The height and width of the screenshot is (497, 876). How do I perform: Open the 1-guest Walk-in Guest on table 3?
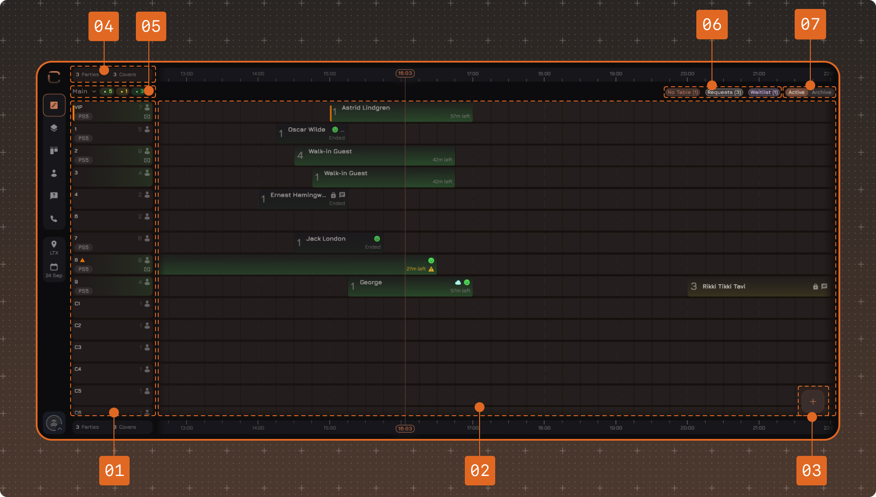click(383, 177)
